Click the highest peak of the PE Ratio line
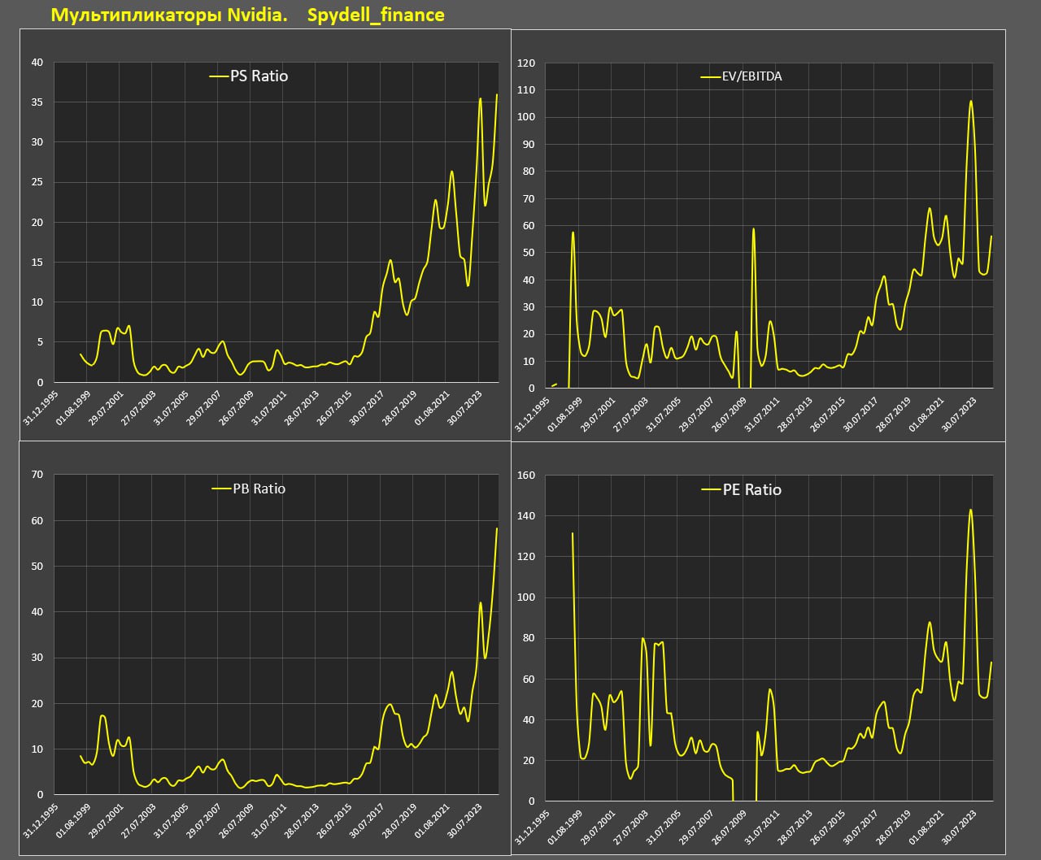Viewport: 1041px width, 860px height. [970, 510]
